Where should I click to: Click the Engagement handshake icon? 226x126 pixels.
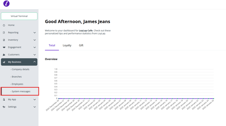[x=4, y=47]
